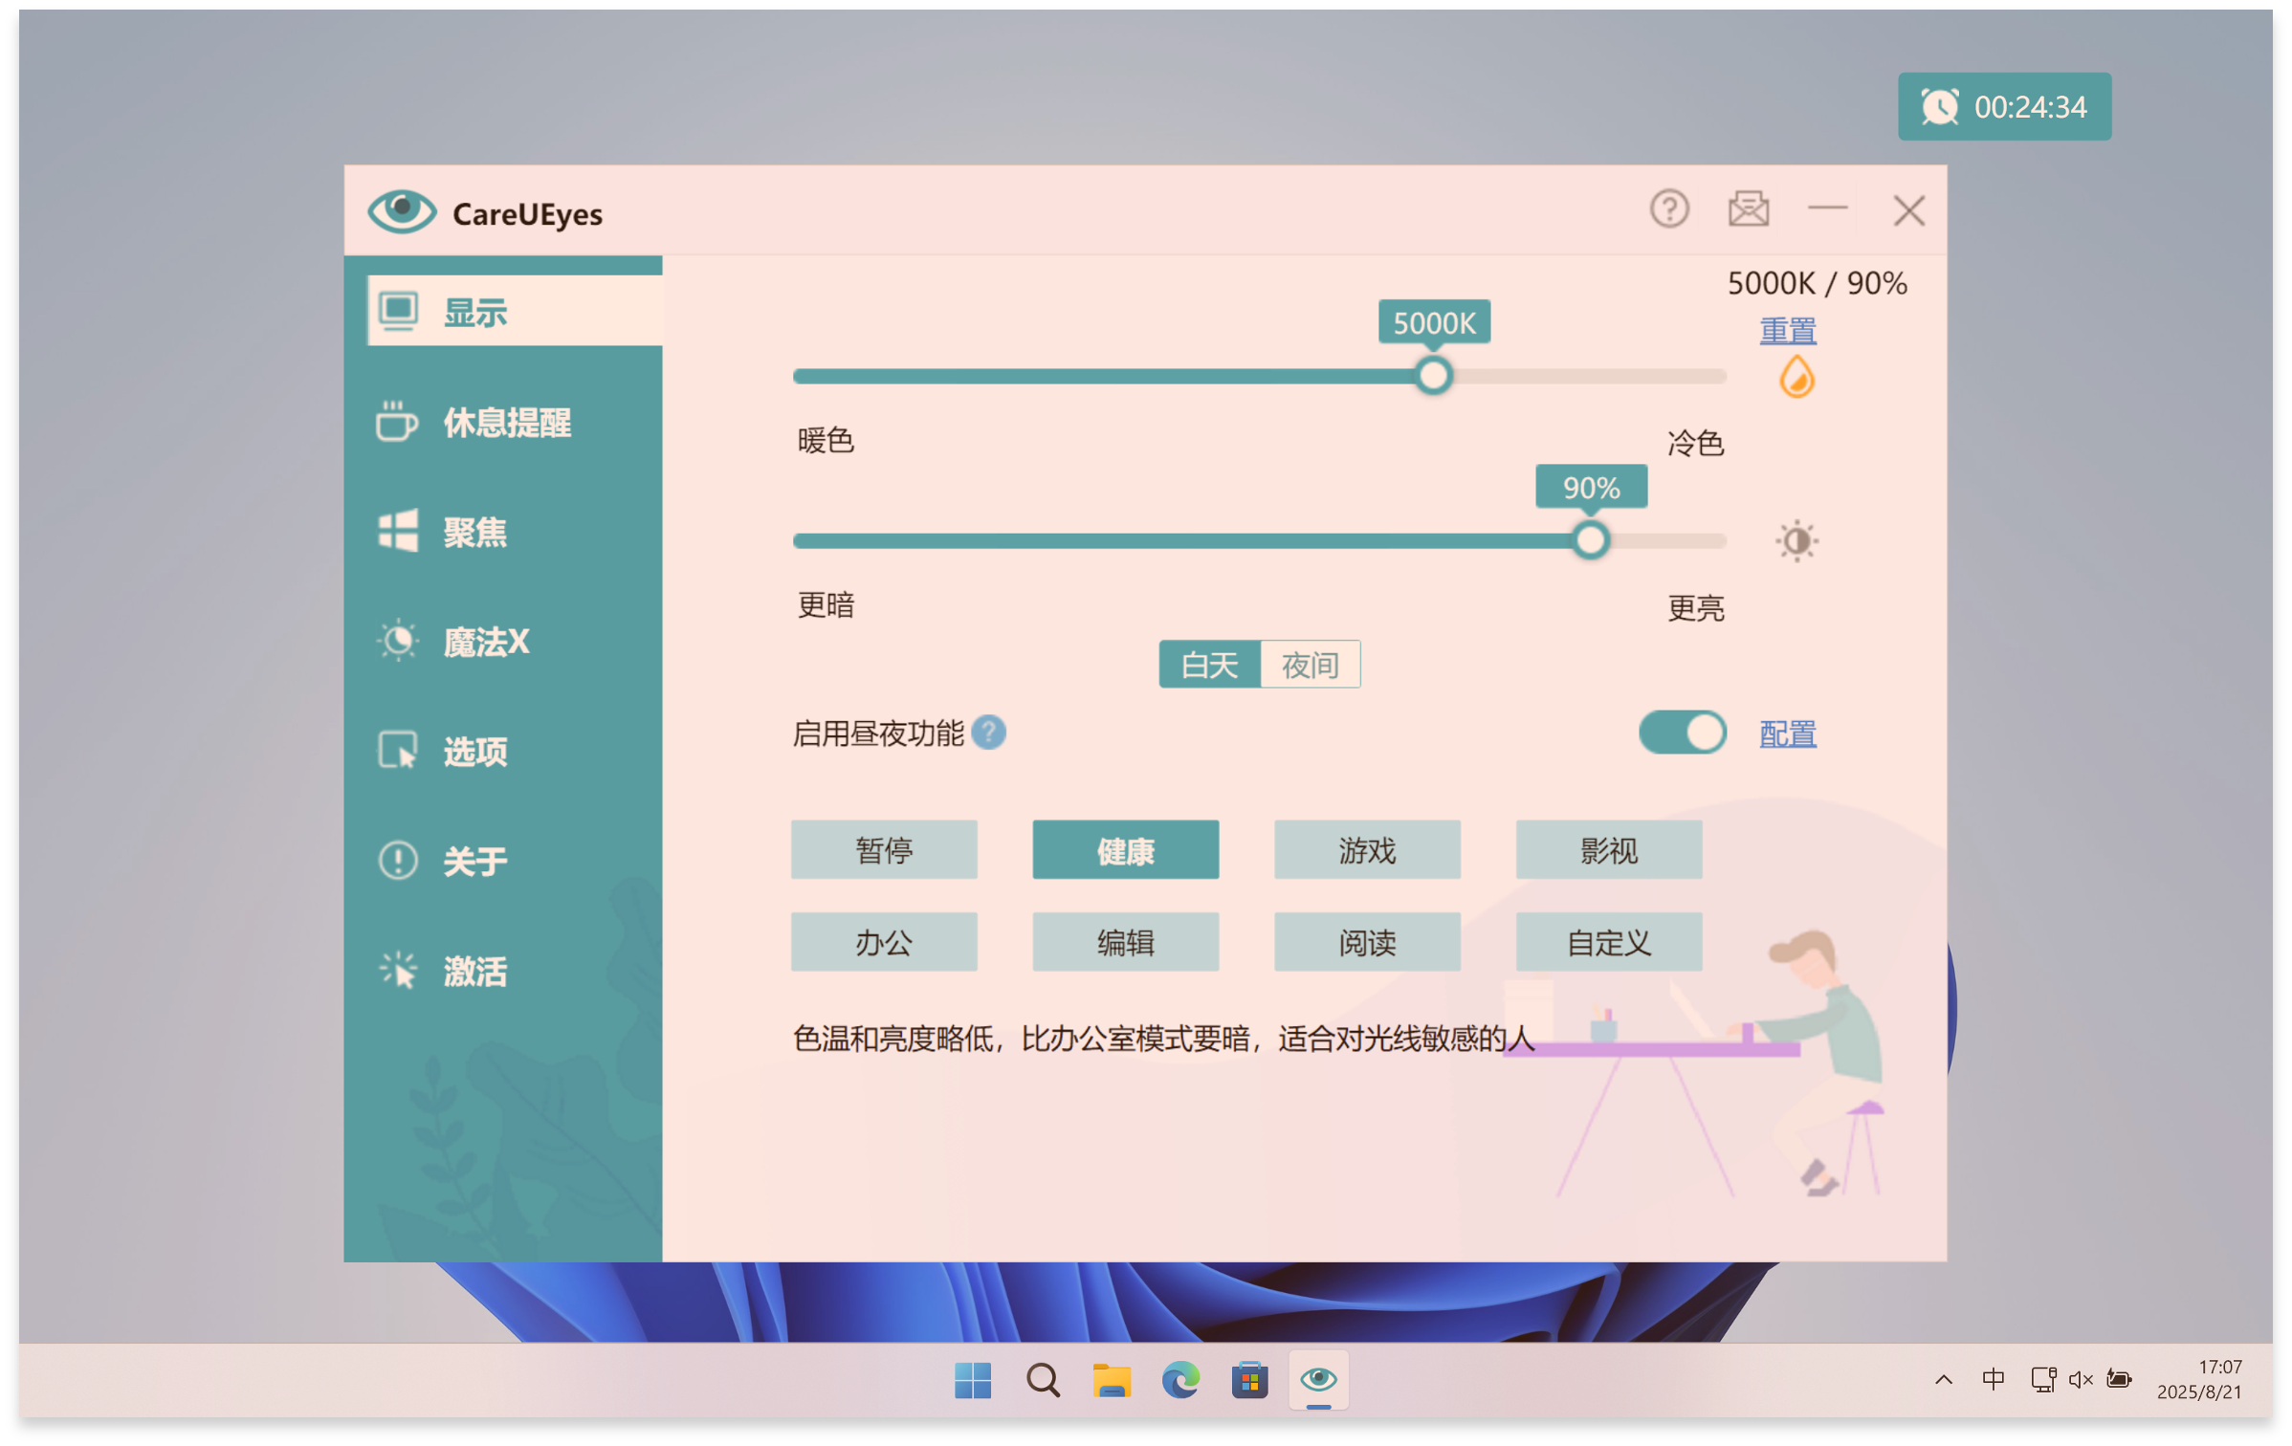Image resolution: width=2292 pixels, height=1446 pixels.
Task: Click the brightness slider handle at 90%
Action: (x=1591, y=541)
